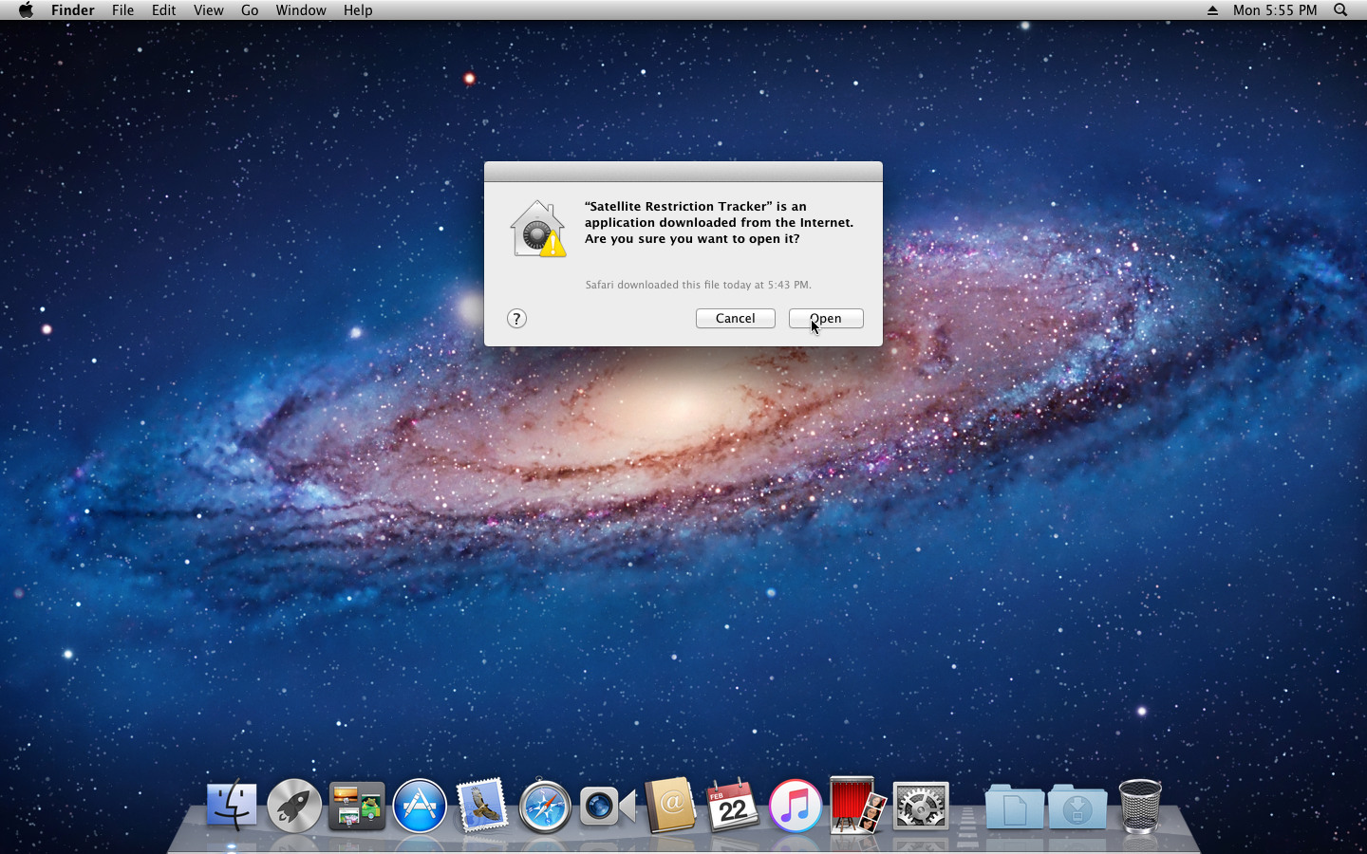Open the Trash
The height and width of the screenshot is (854, 1367).
tap(1138, 806)
